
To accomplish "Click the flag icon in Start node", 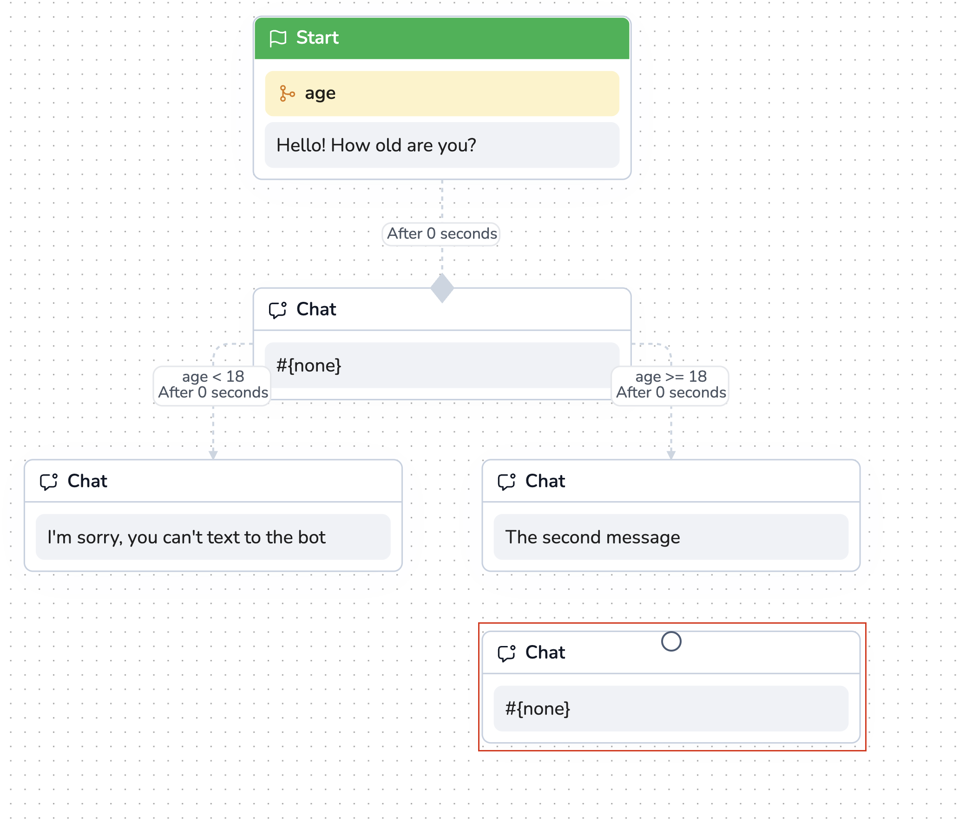I will click(x=278, y=38).
